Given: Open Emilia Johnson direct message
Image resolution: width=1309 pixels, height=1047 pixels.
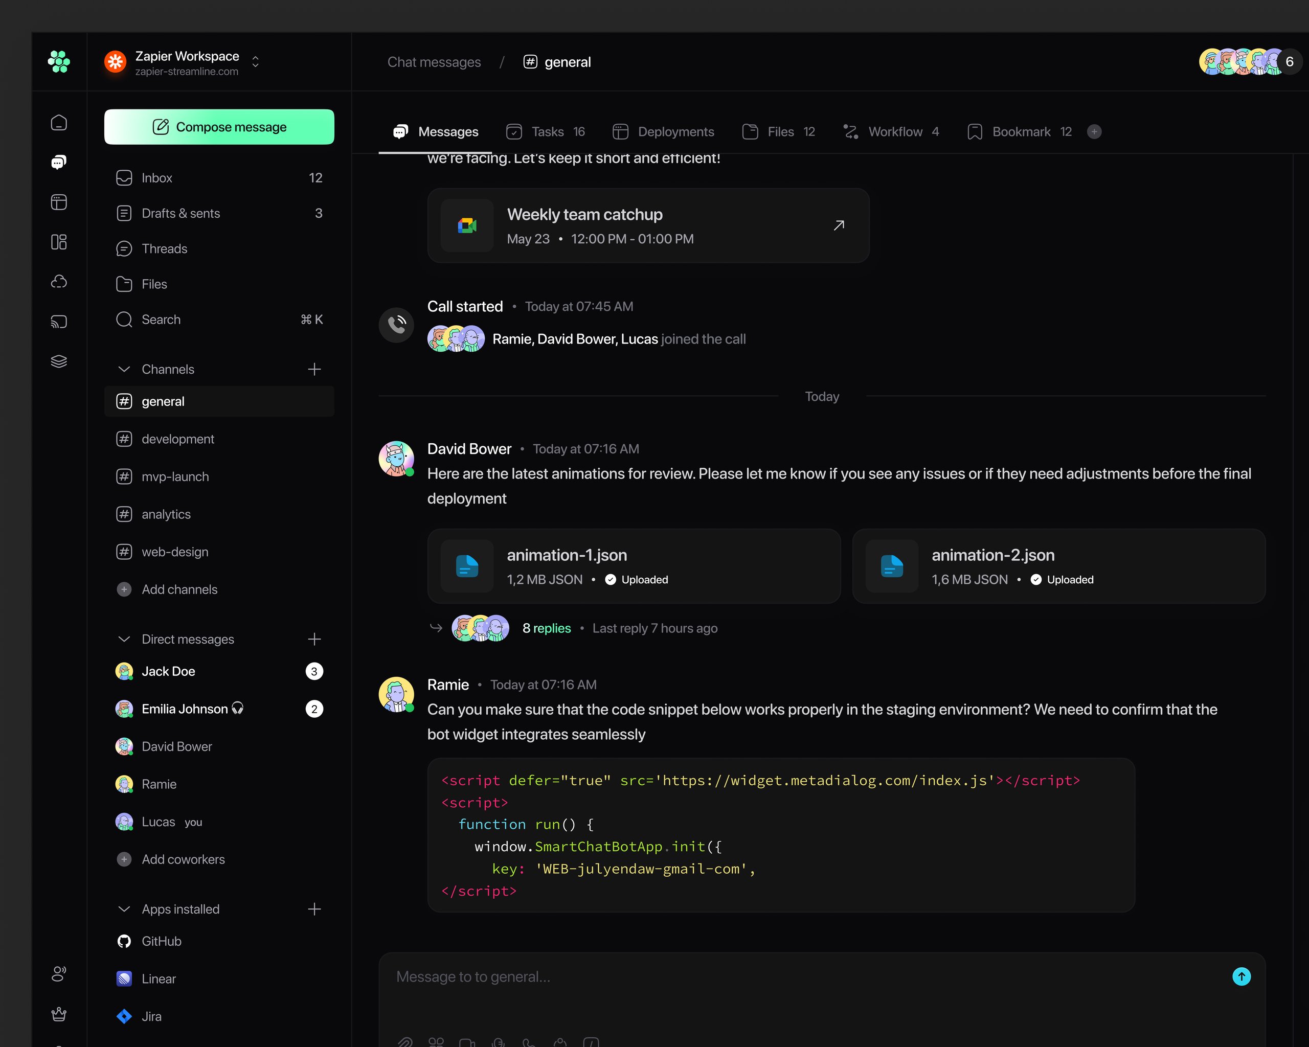Looking at the screenshot, I should coord(219,709).
